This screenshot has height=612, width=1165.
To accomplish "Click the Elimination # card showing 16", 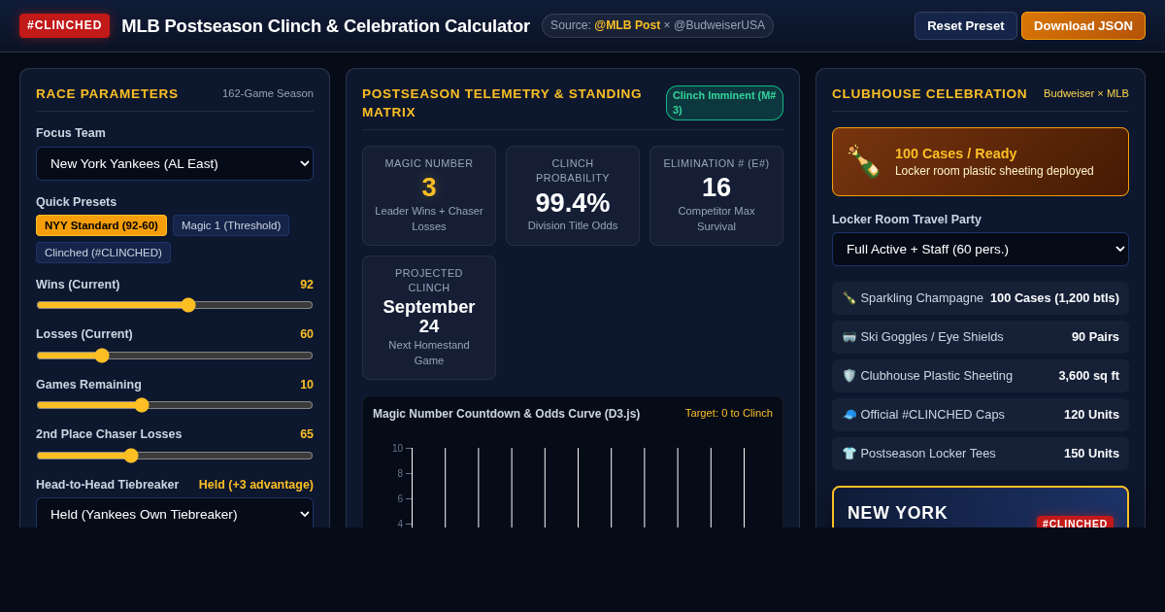I will pos(716,195).
